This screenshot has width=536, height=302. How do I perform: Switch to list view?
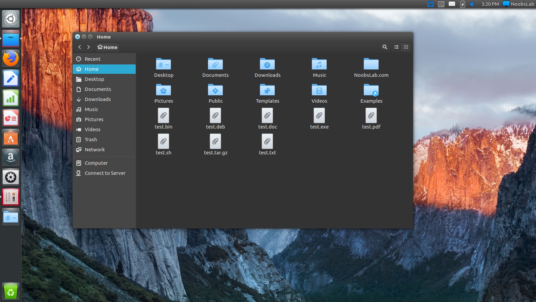point(396,47)
